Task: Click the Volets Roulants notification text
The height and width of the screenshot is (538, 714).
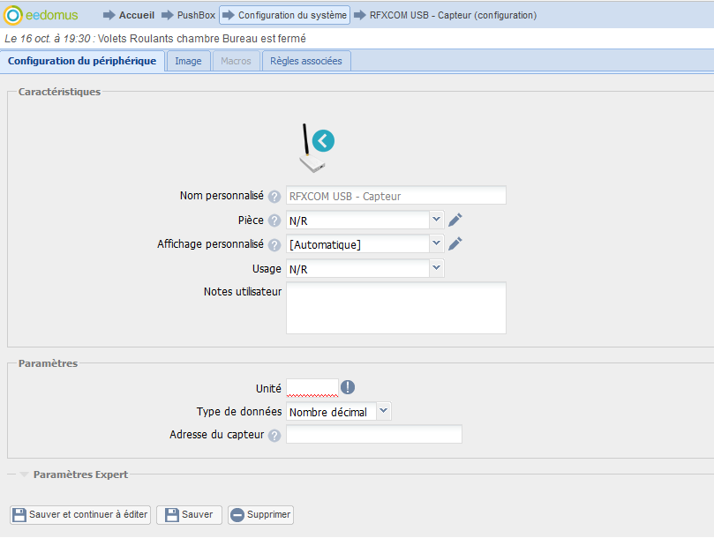Action: point(202,39)
